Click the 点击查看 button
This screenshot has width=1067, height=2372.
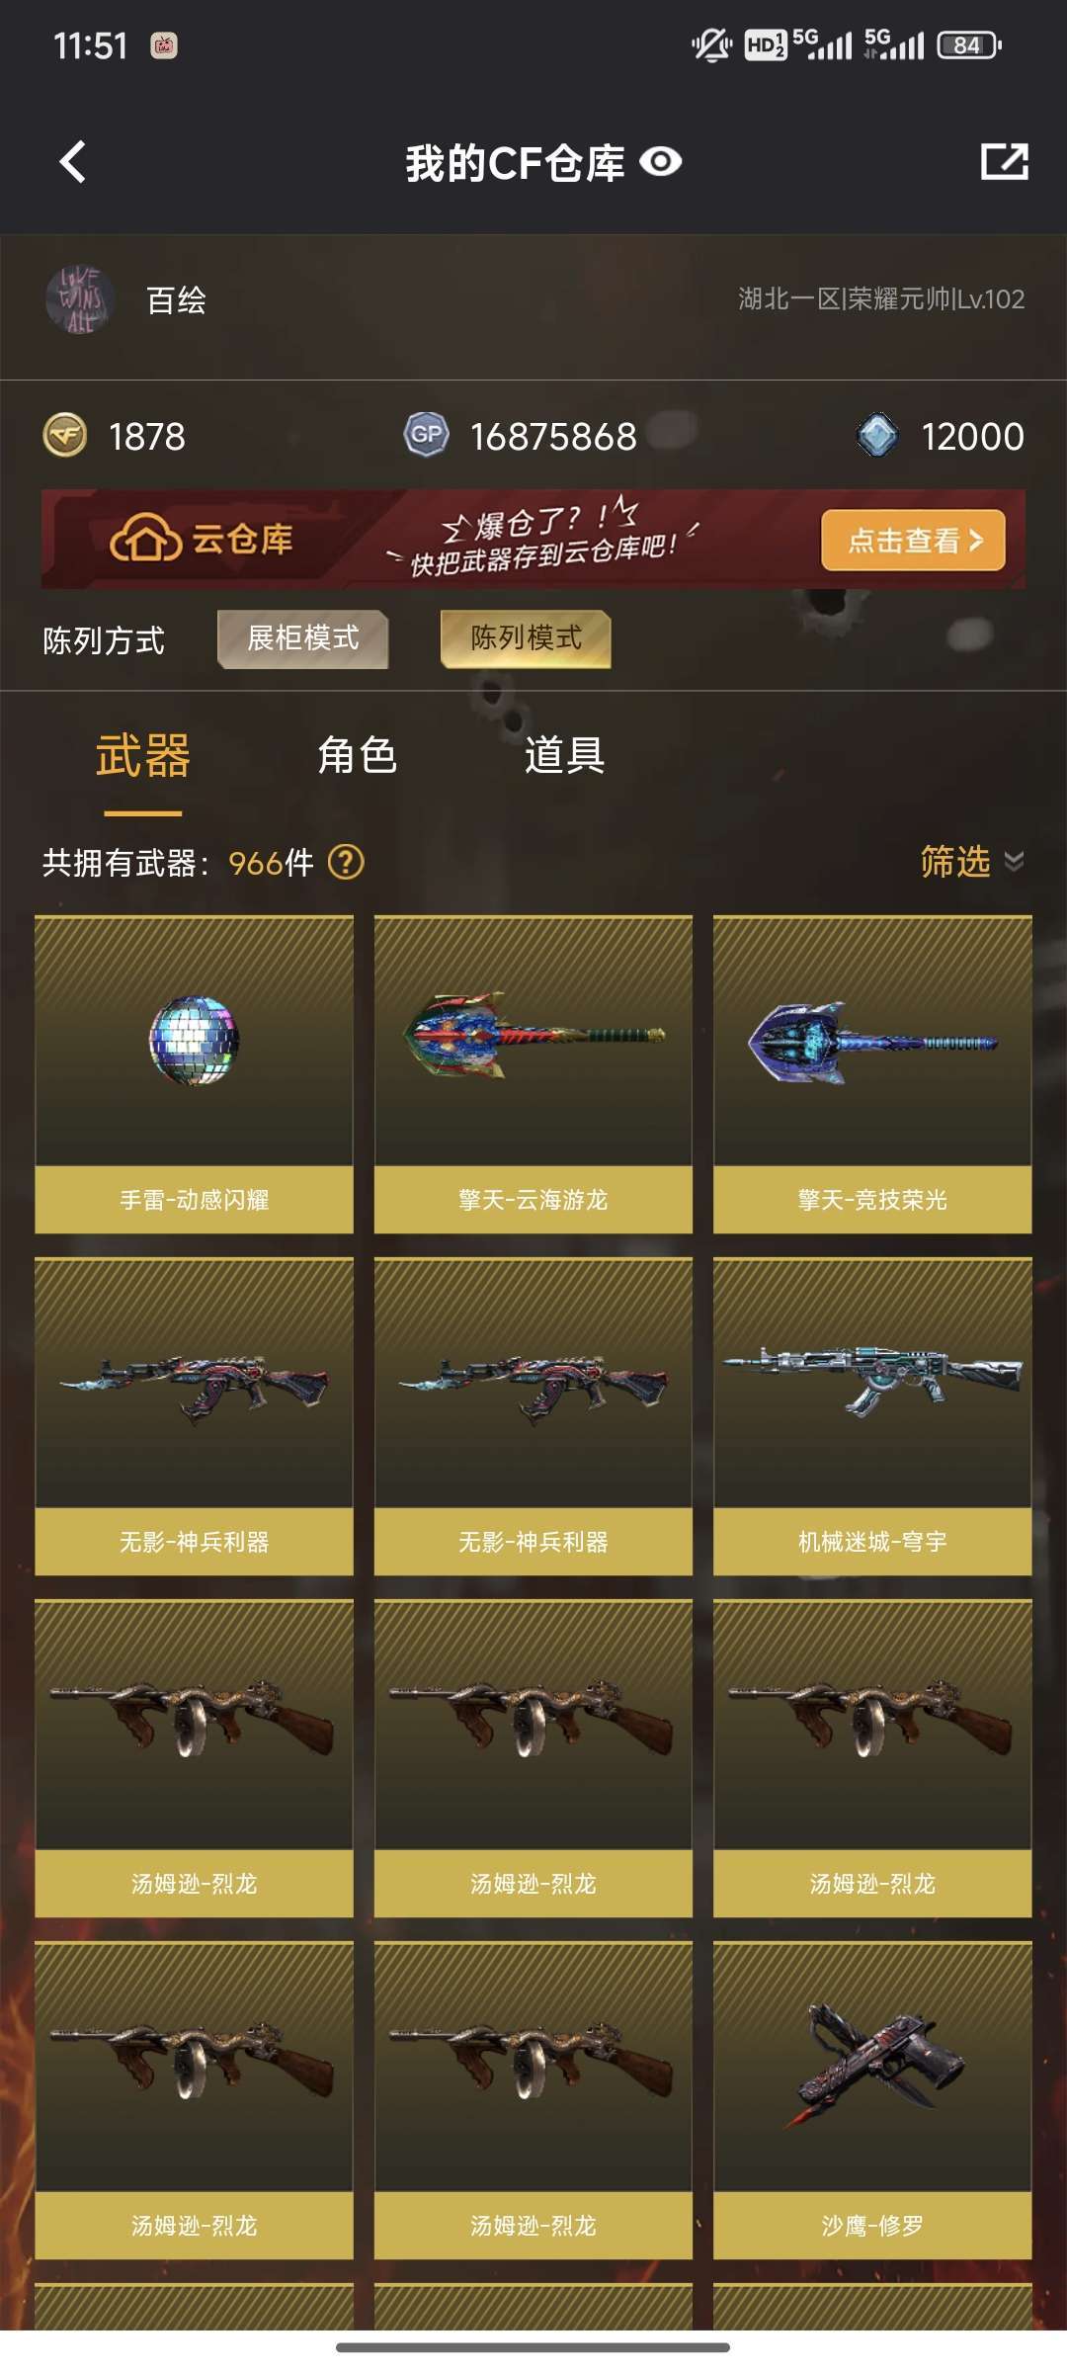(913, 540)
